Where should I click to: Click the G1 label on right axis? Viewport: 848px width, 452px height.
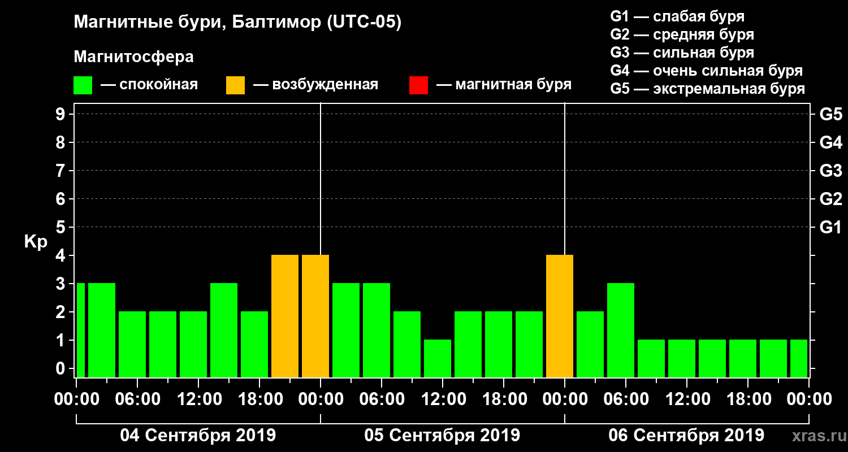[x=830, y=227]
